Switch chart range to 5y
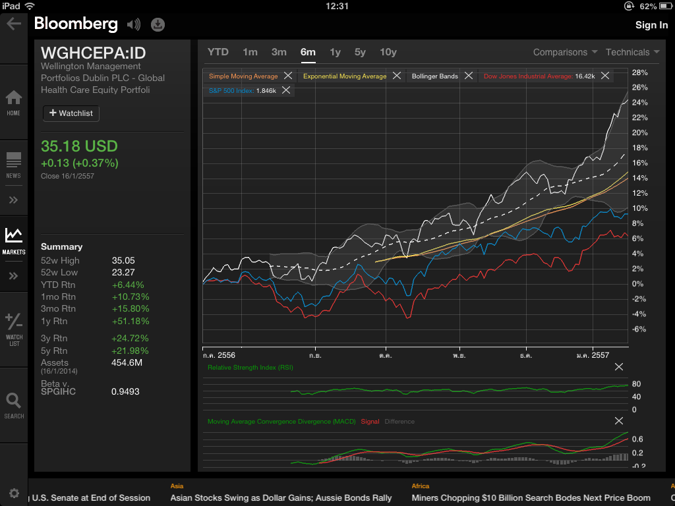The image size is (675, 506). (360, 52)
